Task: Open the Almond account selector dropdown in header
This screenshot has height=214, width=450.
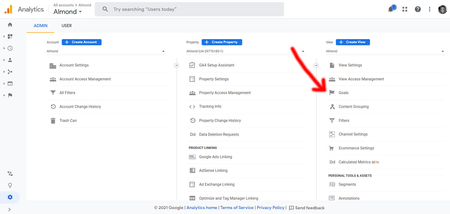Action: point(68,12)
